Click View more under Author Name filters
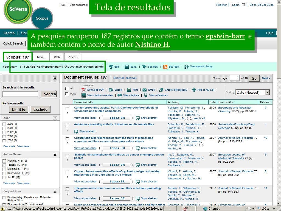281x211 pixels. pyautogui.click(x=9, y=183)
